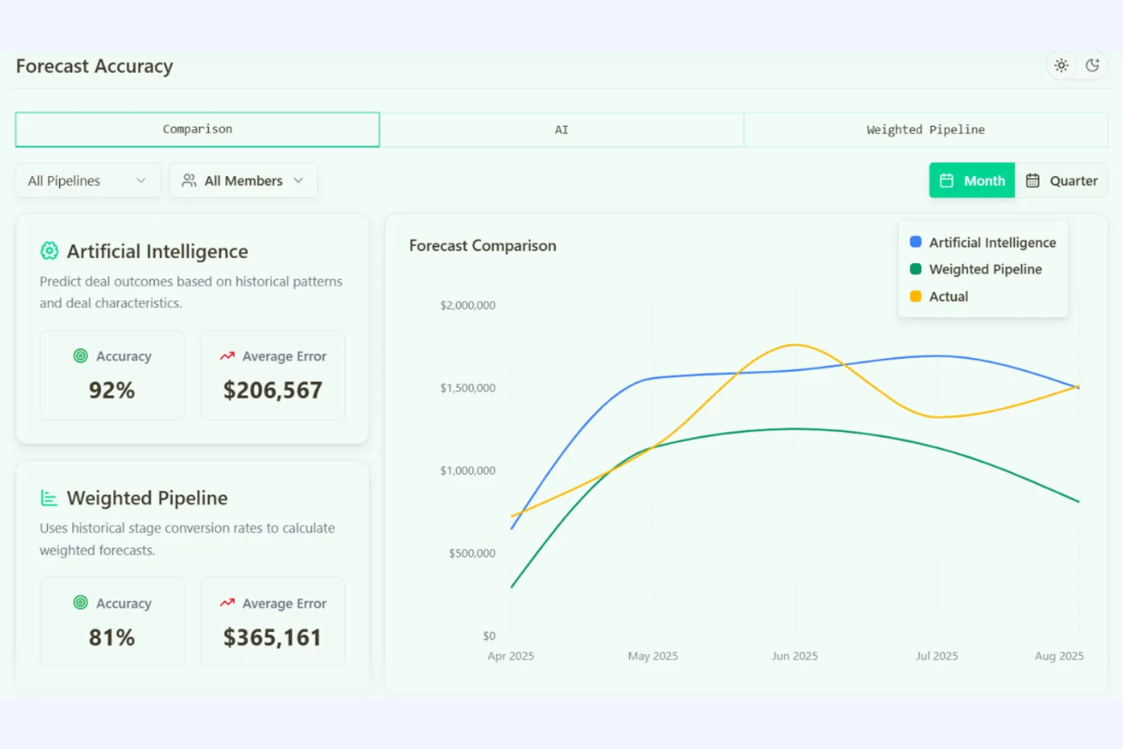Open the Weighted Pipeline tab

(x=925, y=129)
